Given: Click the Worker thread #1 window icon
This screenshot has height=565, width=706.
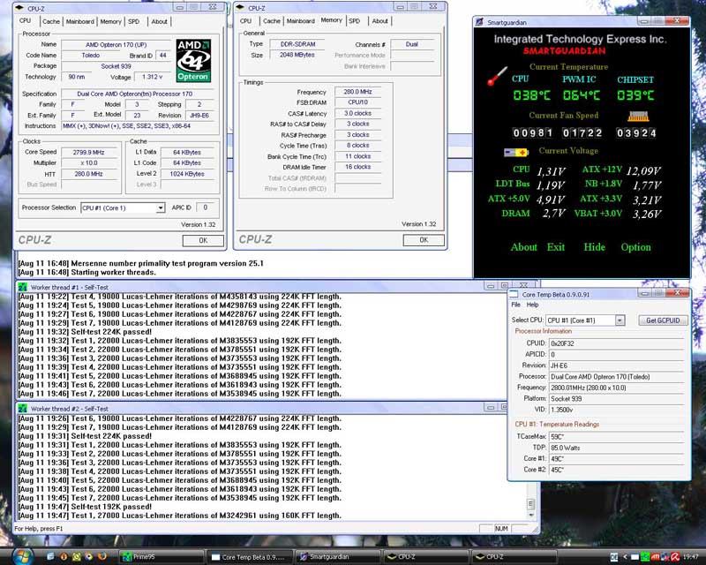Looking at the screenshot, I should (23, 287).
